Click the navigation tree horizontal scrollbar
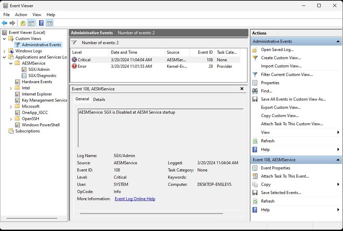343x231 pixels. point(32,218)
